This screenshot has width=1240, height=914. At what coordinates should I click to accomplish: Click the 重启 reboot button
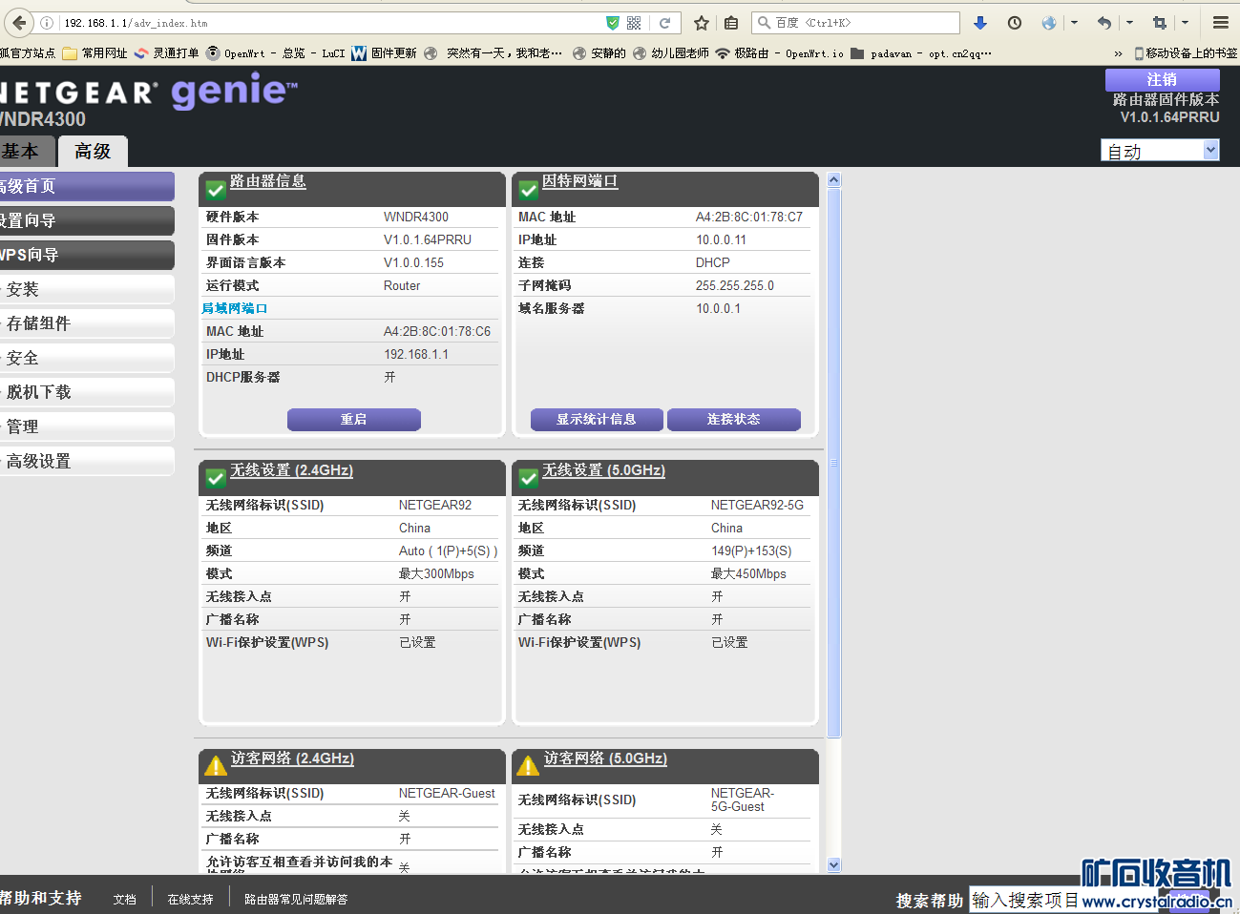[x=354, y=419]
